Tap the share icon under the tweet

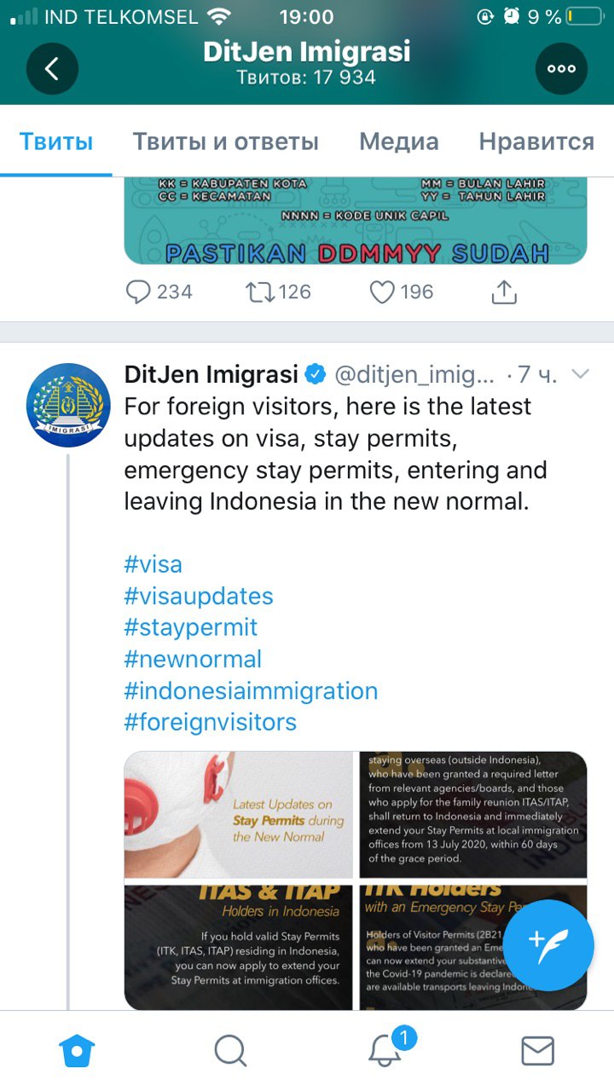[x=504, y=292]
